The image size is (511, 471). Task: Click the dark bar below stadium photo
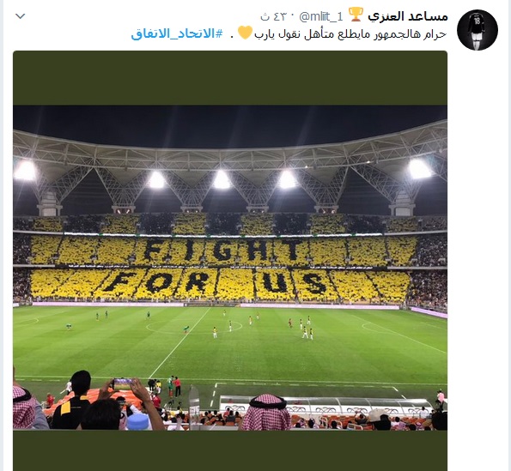click(x=230, y=450)
